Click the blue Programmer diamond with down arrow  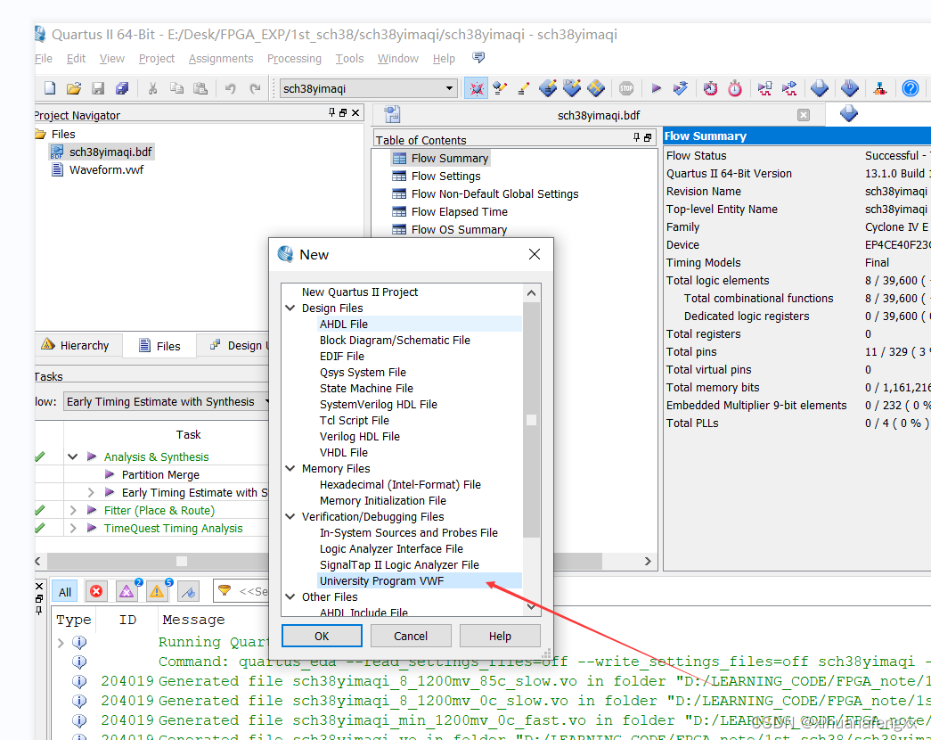(850, 88)
